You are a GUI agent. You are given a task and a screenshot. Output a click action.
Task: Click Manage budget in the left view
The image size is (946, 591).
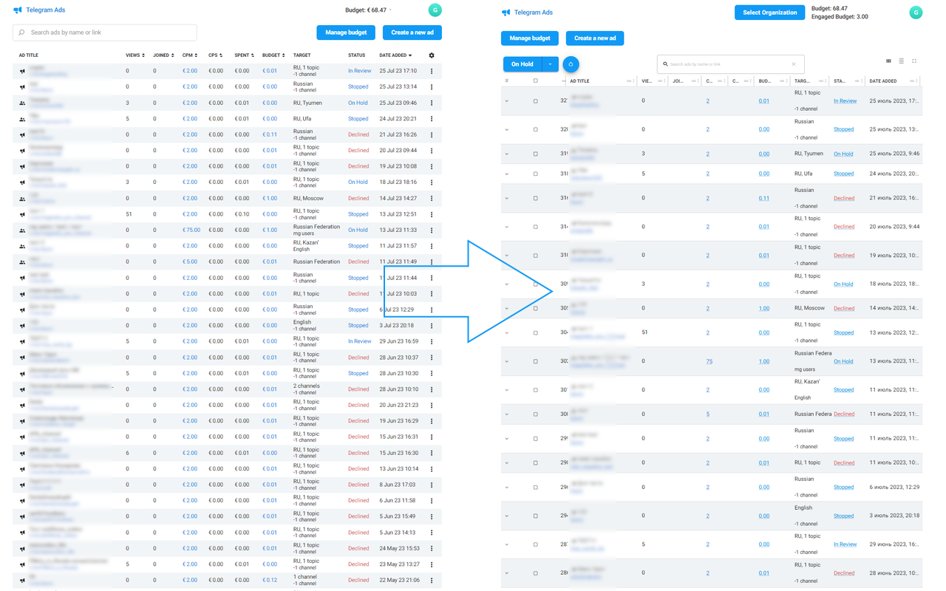click(346, 33)
